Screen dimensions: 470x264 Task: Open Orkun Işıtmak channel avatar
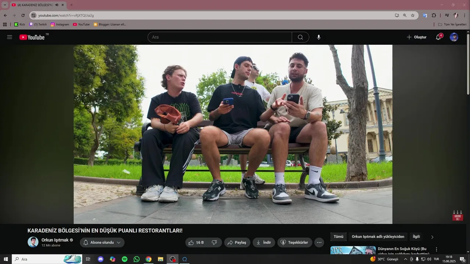(x=33, y=242)
